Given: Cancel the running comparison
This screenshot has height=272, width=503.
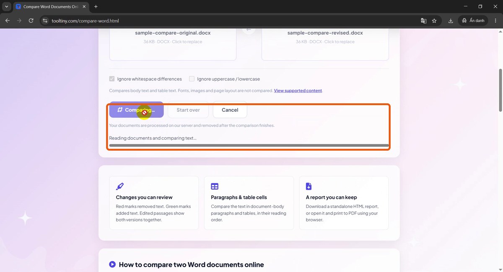Looking at the screenshot, I should 230,110.
